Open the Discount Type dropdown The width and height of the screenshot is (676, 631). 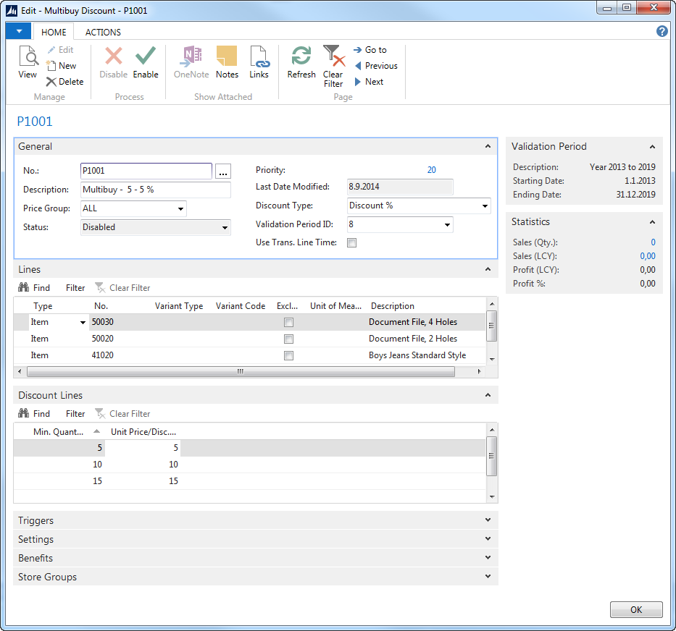485,206
